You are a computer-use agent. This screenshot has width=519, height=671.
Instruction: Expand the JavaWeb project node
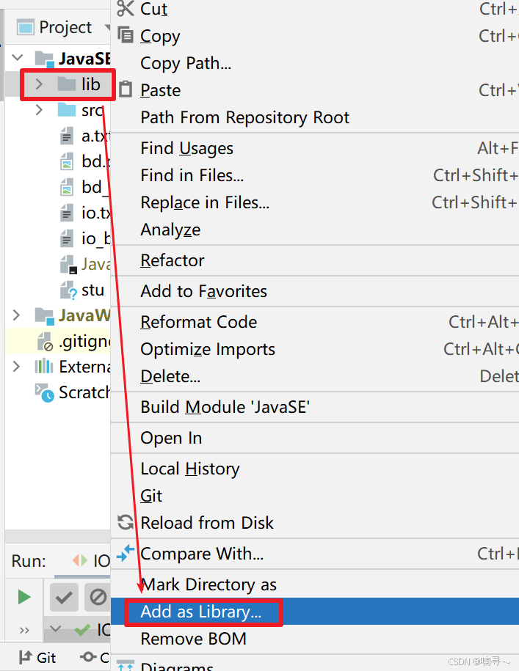[16, 315]
